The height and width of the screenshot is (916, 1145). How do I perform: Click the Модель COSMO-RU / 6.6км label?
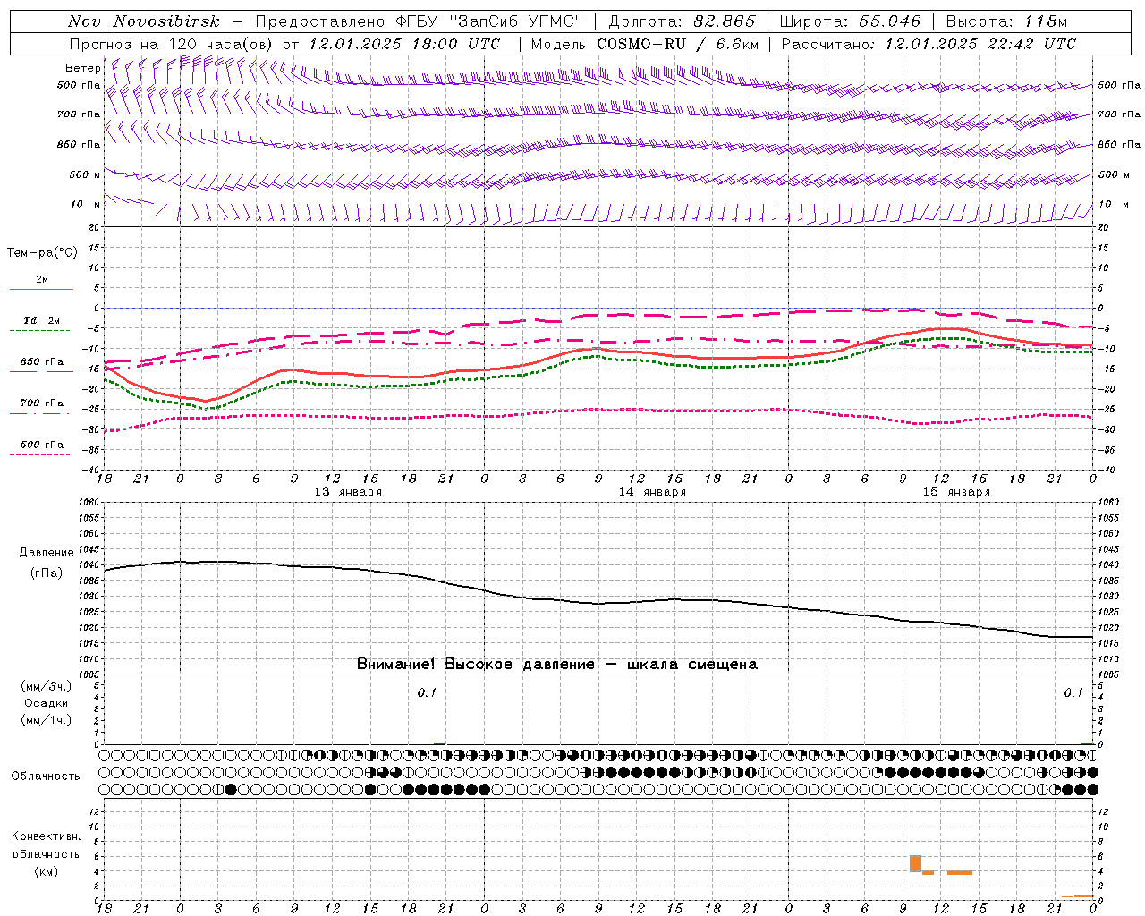(x=645, y=44)
